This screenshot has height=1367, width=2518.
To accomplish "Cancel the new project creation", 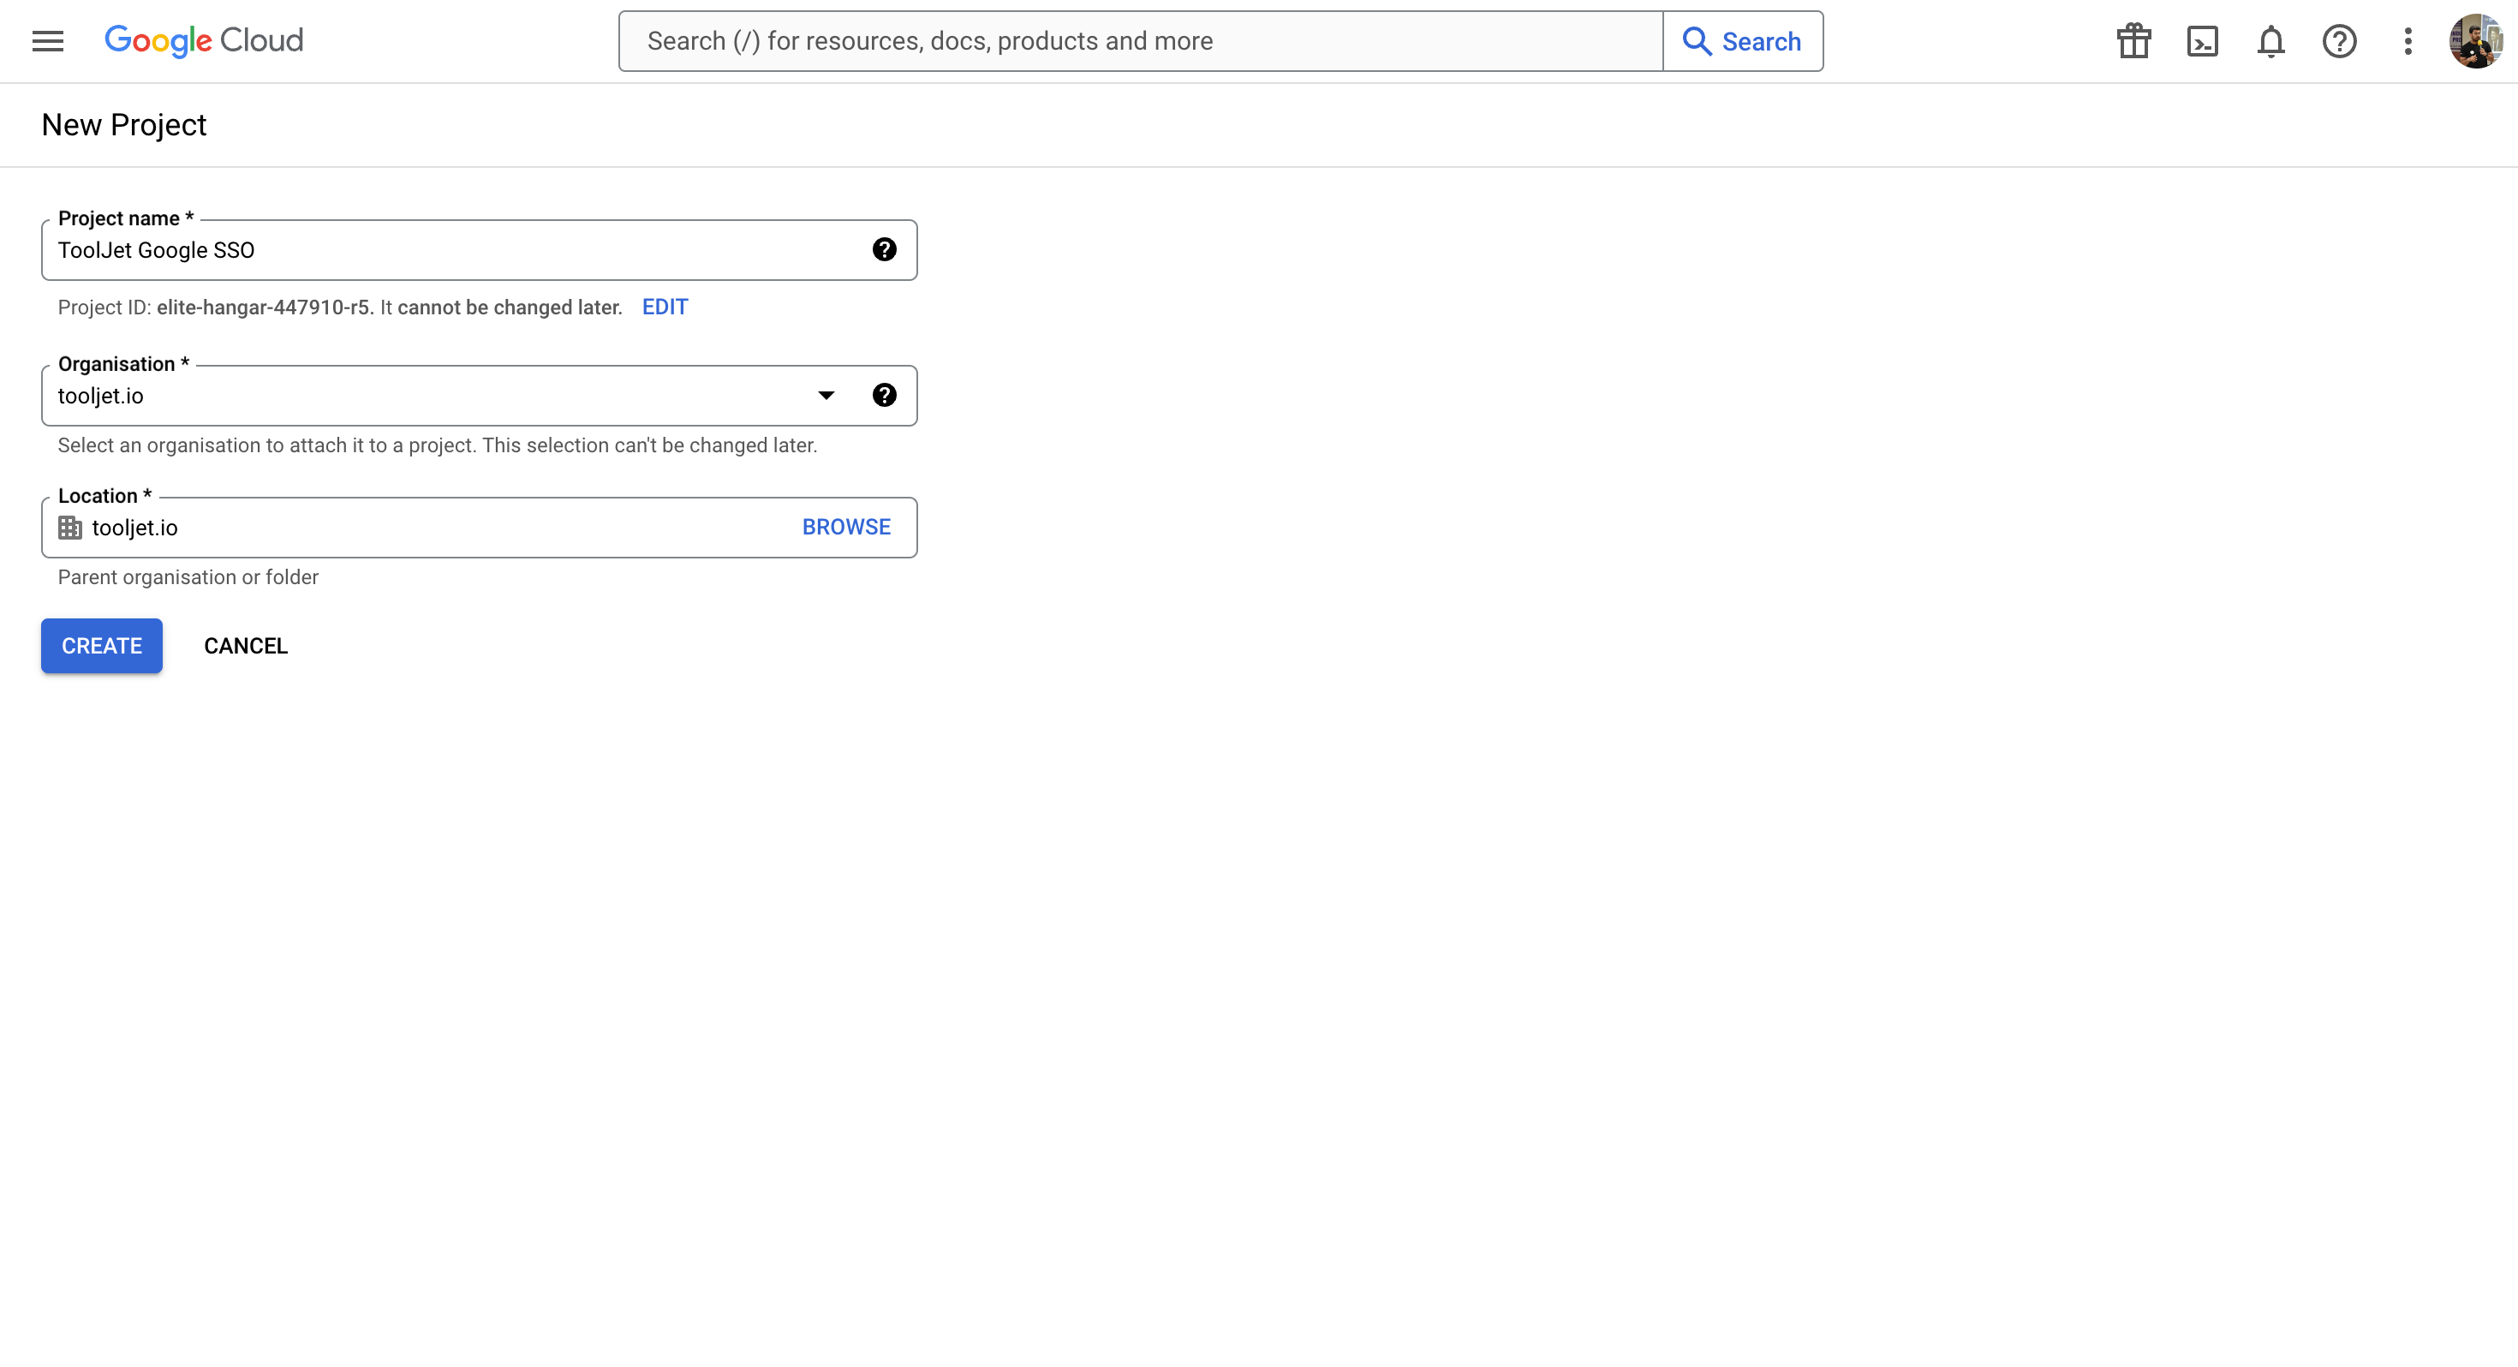I will point(245,645).
